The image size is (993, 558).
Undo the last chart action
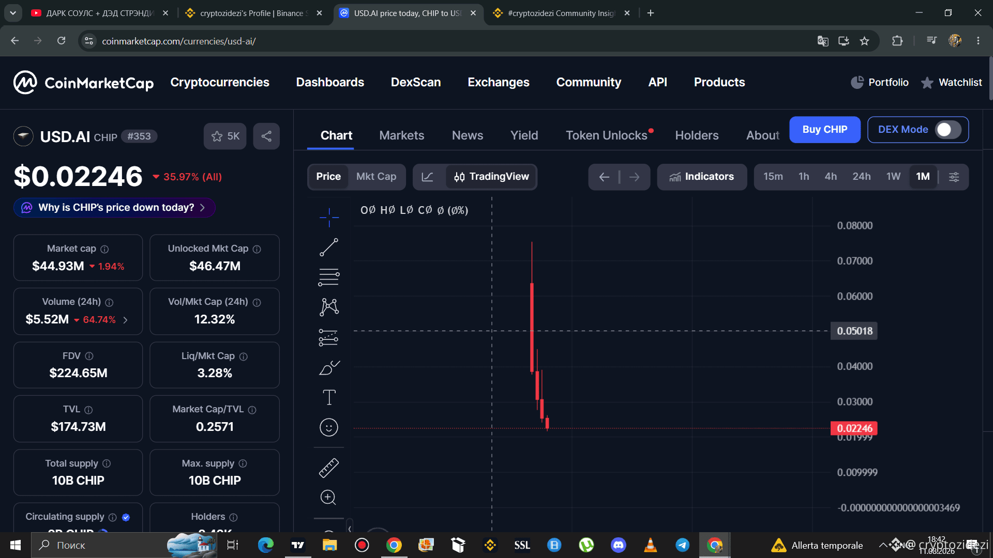click(x=604, y=177)
